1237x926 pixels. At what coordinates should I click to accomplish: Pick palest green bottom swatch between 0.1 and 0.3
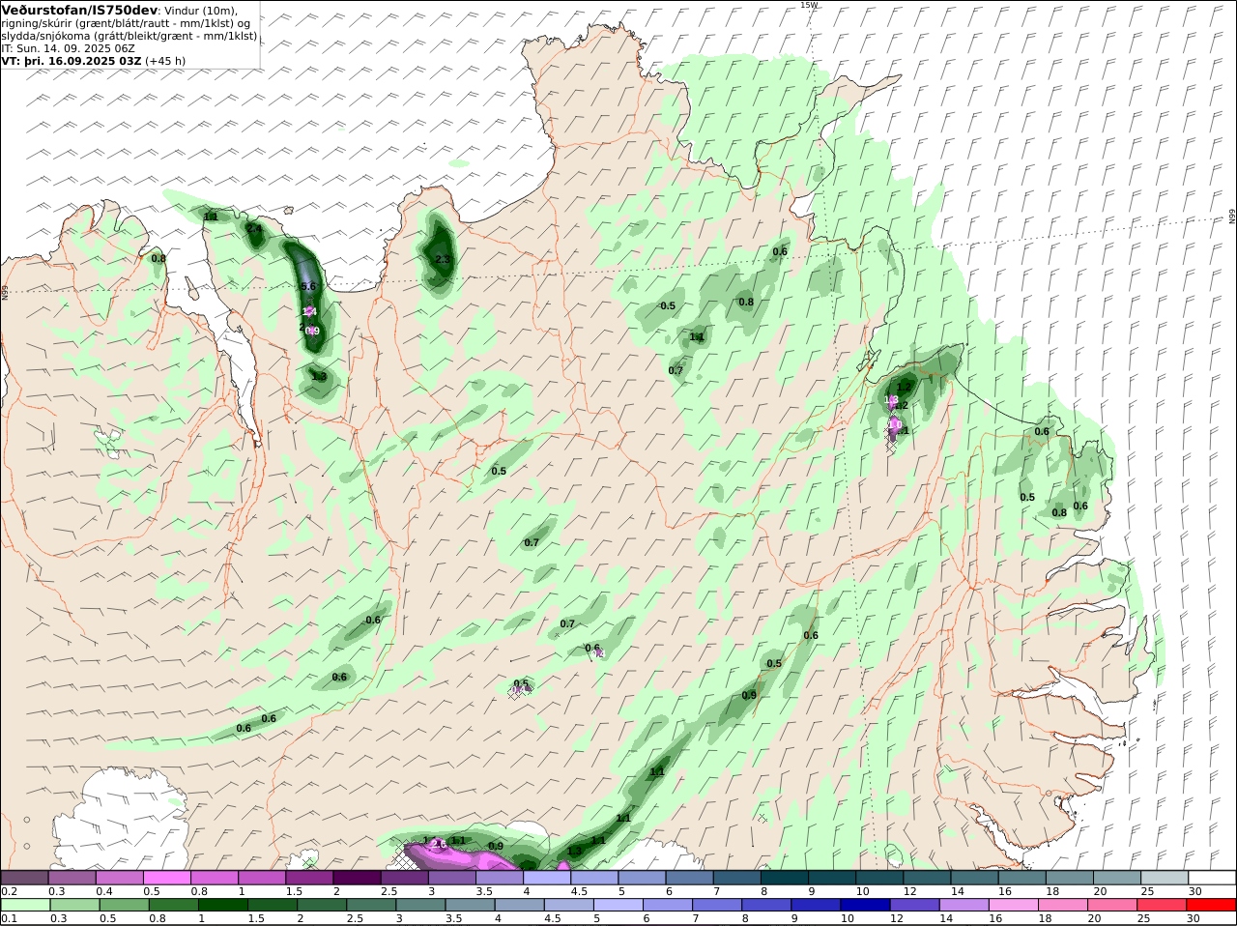pos(25,906)
